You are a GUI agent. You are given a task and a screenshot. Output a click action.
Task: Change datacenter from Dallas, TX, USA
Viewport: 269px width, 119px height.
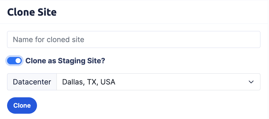tap(158, 82)
